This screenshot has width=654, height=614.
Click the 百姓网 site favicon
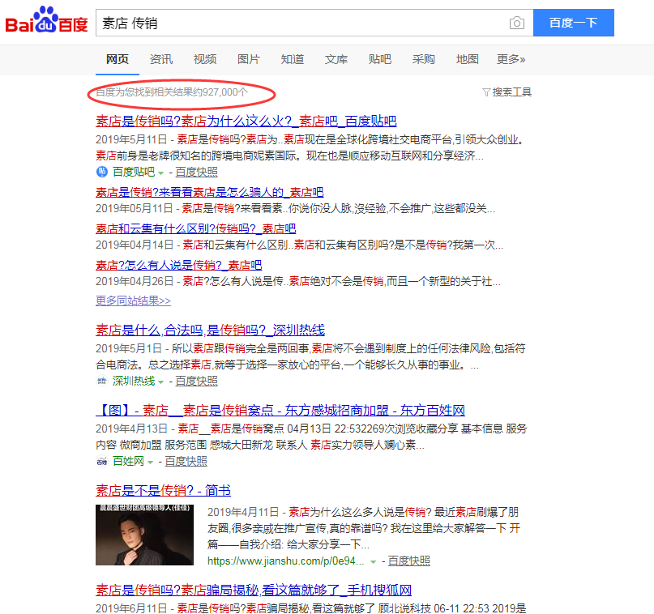point(102,461)
